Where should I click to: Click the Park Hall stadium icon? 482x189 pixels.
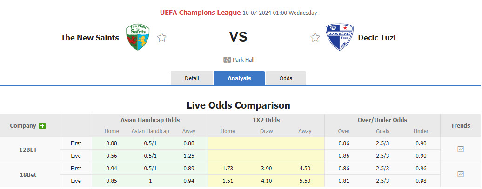[x=227, y=60]
